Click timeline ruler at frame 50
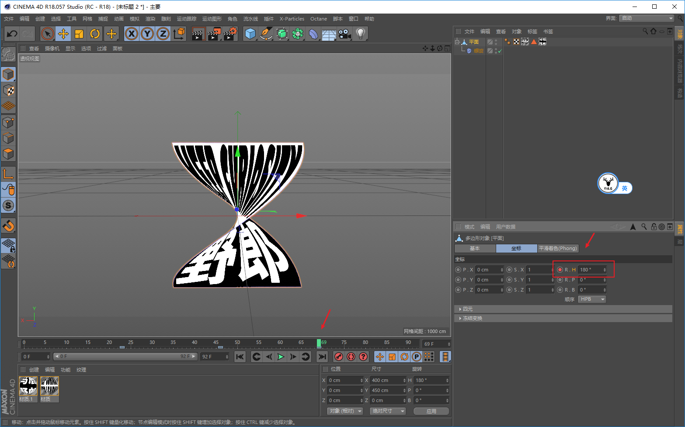This screenshot has height=427, width=685. click(237, 343)
